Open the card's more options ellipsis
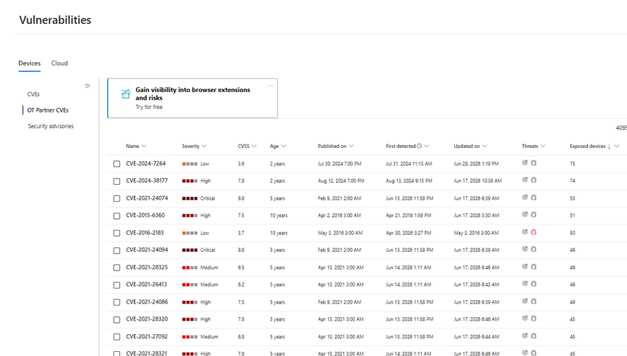Viewport: 627px width, 356px height. point(270,86)
